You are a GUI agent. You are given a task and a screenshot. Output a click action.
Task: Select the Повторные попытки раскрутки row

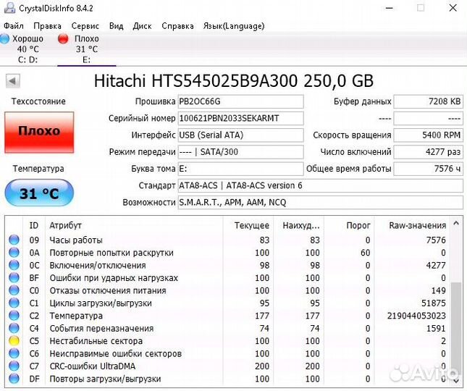pyautogui.click(x=227, y=253)
